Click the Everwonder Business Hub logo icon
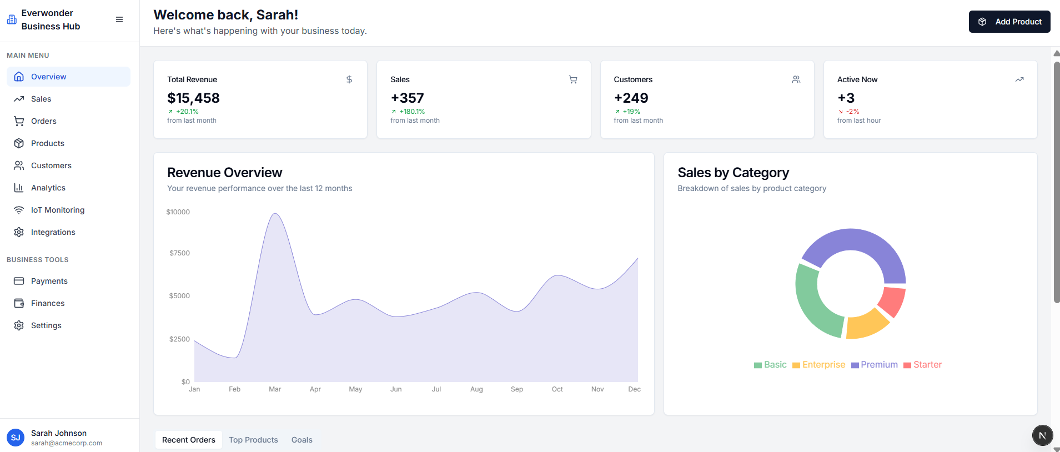 tap(12, 19)
